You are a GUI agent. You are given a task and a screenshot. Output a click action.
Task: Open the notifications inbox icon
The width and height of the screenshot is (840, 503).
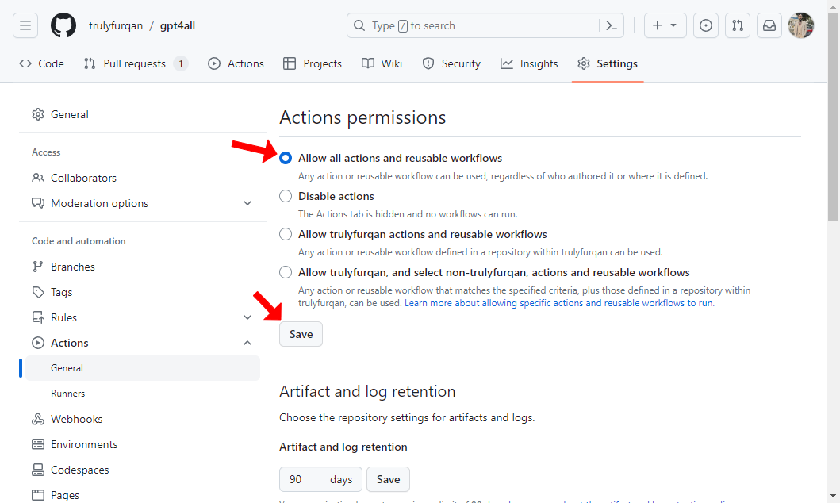[x=769, y=25]
